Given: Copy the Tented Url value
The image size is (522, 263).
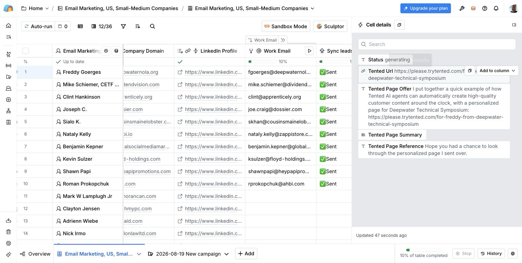Looking at the screenshot, I should tap(470, 71).
